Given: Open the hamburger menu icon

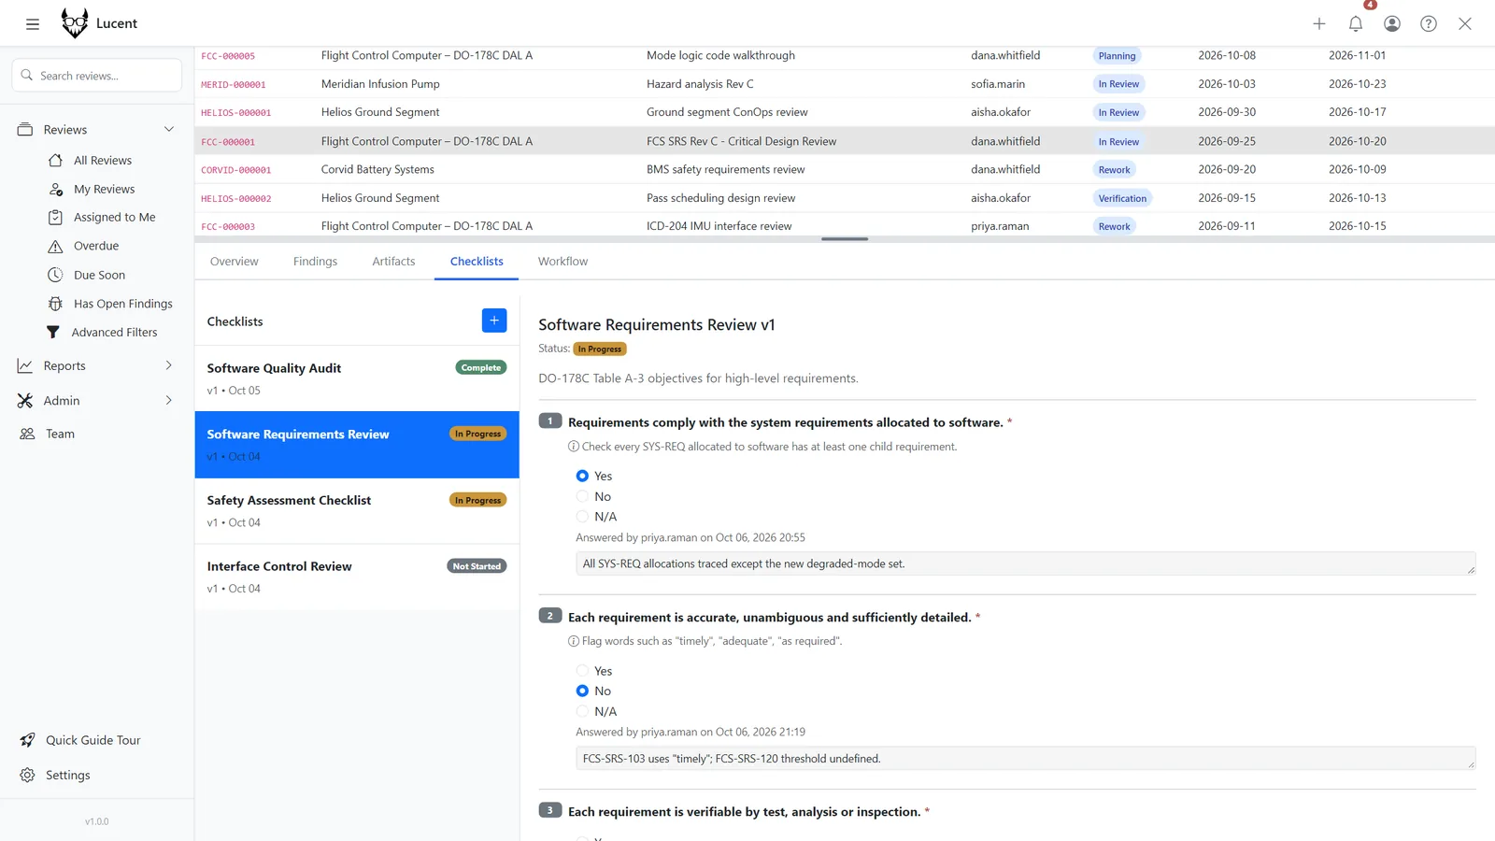Looking at the screenshot, I should [x=33, y=24].
